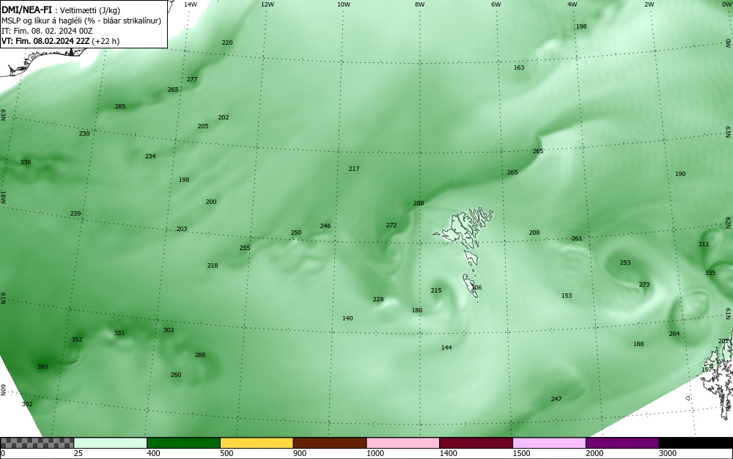733x459 pixels.
Task: Click the brown 900–1000 legend swatch
Action: tap(330, 443)
